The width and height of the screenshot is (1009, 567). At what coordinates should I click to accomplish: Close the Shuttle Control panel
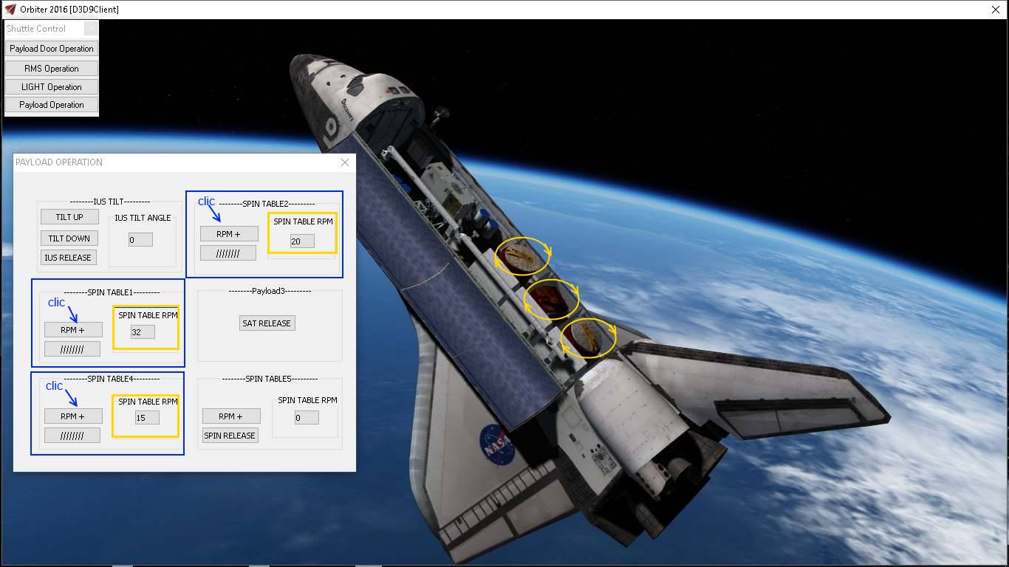coord(91,29)
